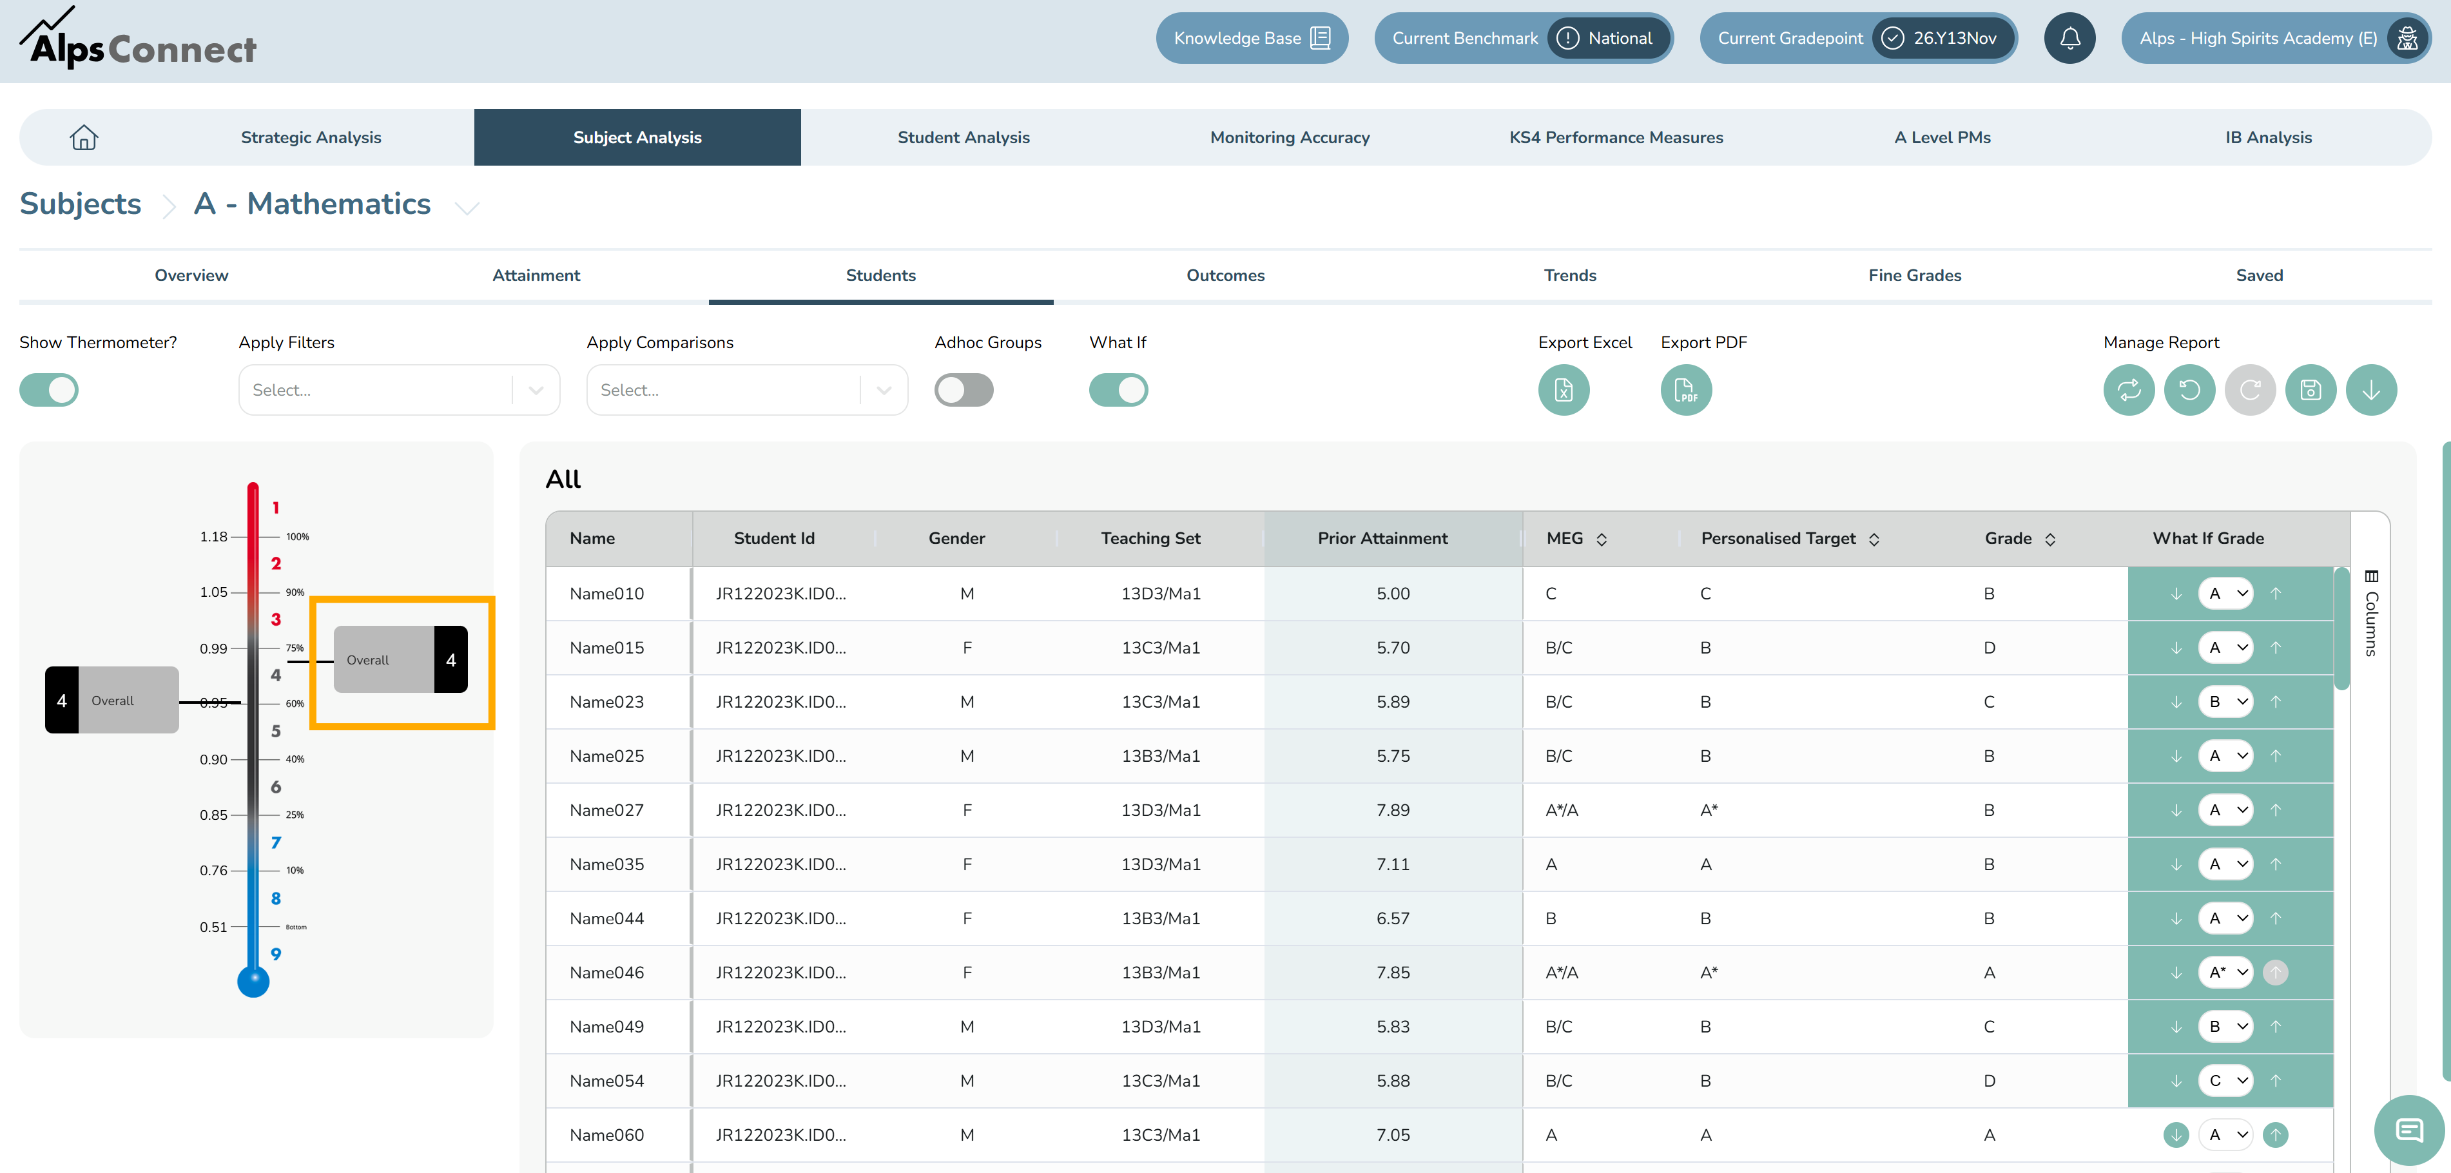Click the thermometer bulb at the bottom
Screen dimensions: 2451x1173
[252, 981]
